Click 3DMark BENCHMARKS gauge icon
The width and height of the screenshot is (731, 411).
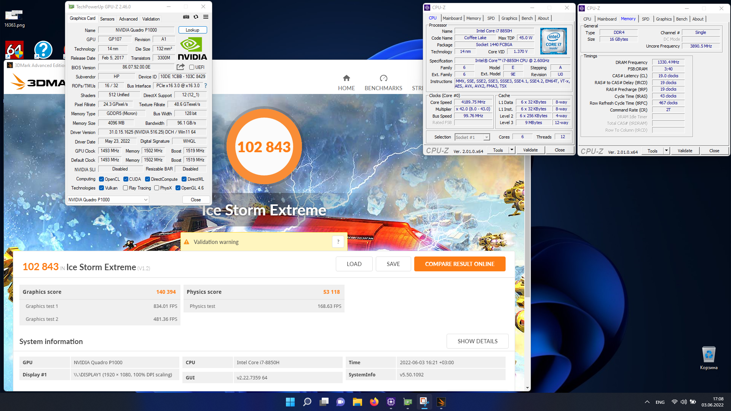[x=383, y=78]
